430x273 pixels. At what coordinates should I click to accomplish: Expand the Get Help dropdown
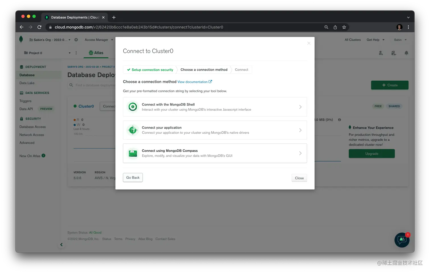point(375,40)
